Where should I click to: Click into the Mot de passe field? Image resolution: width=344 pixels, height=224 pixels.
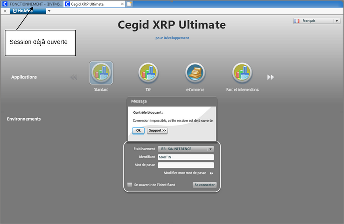pos(186,165)
